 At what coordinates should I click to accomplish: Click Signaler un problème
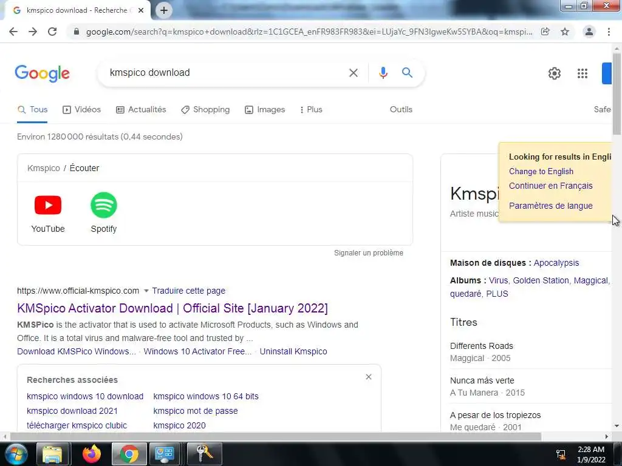369,253
